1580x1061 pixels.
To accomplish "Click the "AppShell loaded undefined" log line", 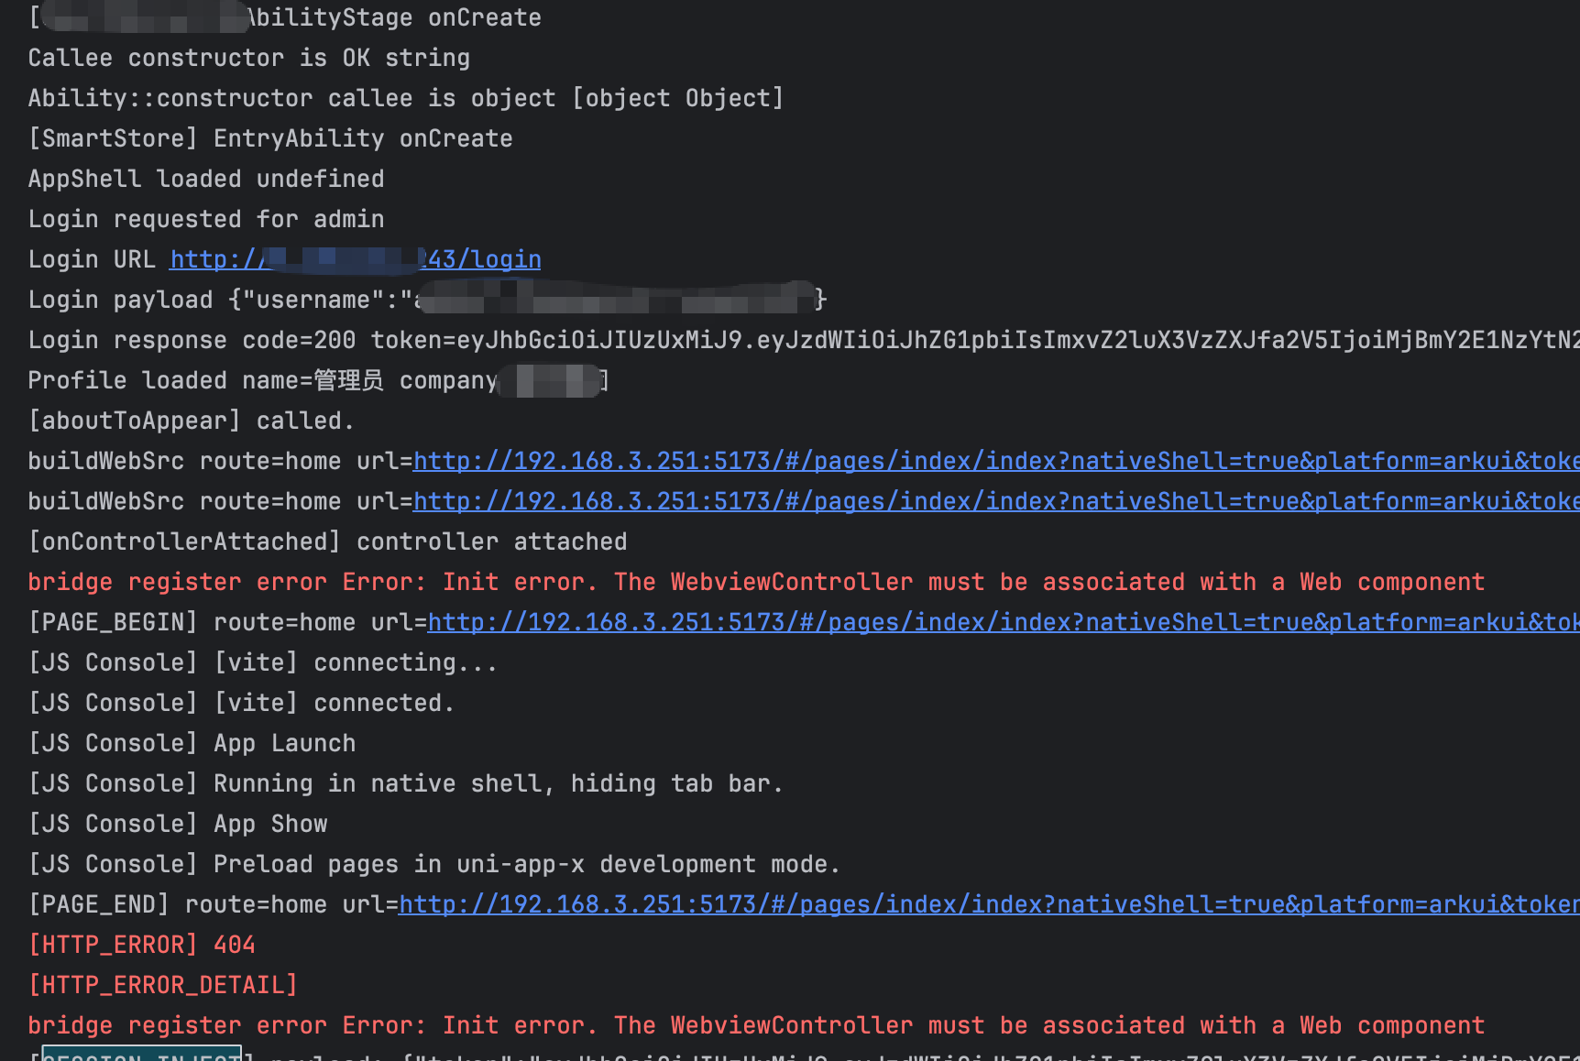I will [205, 179].
